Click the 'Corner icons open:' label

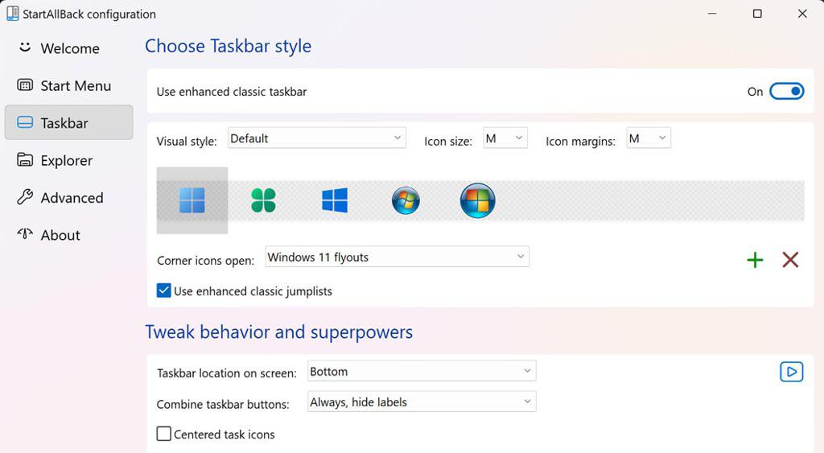coord(205,261)
